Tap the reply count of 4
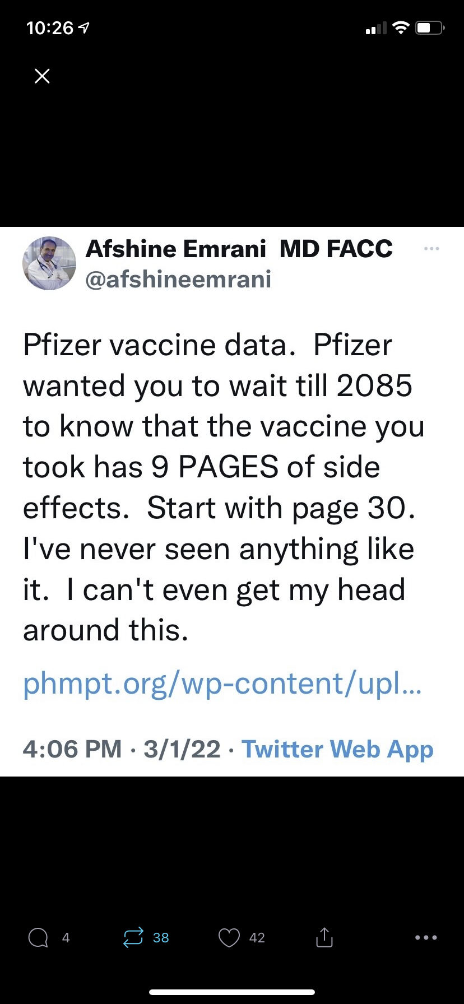Screen dimensions: 464x1004 pos(66,937)
